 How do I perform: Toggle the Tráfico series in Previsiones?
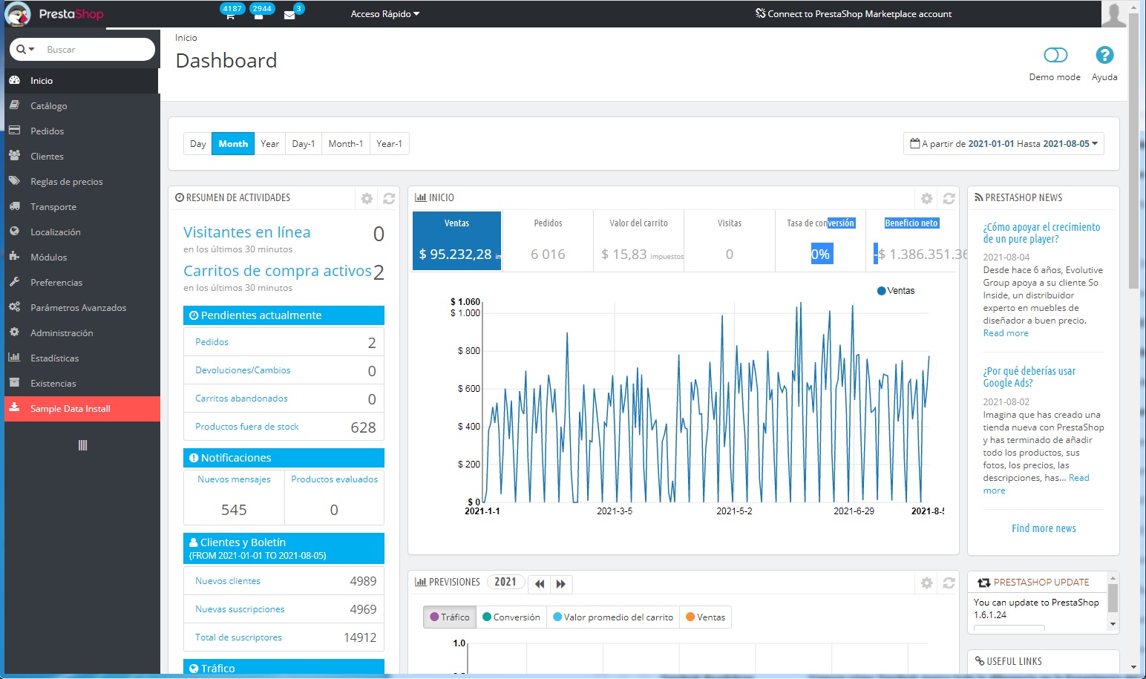450,617
